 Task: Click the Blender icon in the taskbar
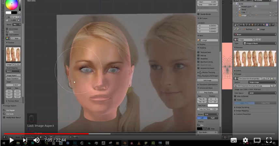125,143
